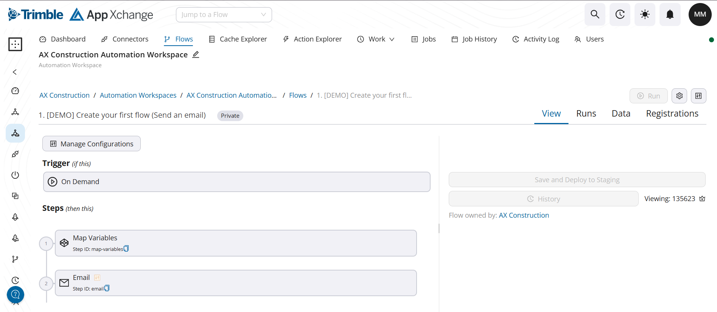Copy the map-variables step ID
The height and width of the screenshot is (312, 717).
point(126,249)
